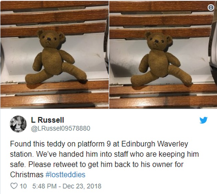Image resolution: width=217 pixels, height=194 pixels.
Task: Click the tweet text about Edinburgh Waverley
Action: 104,159
